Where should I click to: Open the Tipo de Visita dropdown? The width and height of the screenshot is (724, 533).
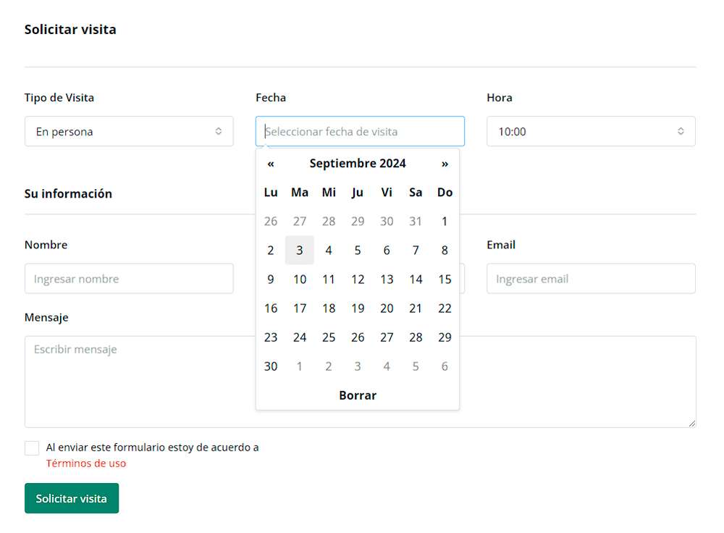[129, 131]
